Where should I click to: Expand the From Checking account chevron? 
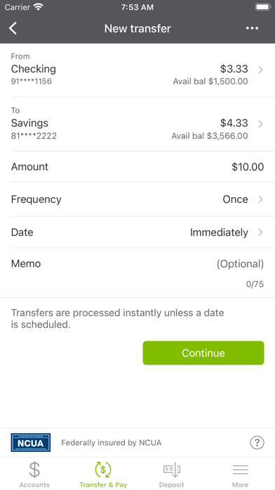tap(261, 70)
